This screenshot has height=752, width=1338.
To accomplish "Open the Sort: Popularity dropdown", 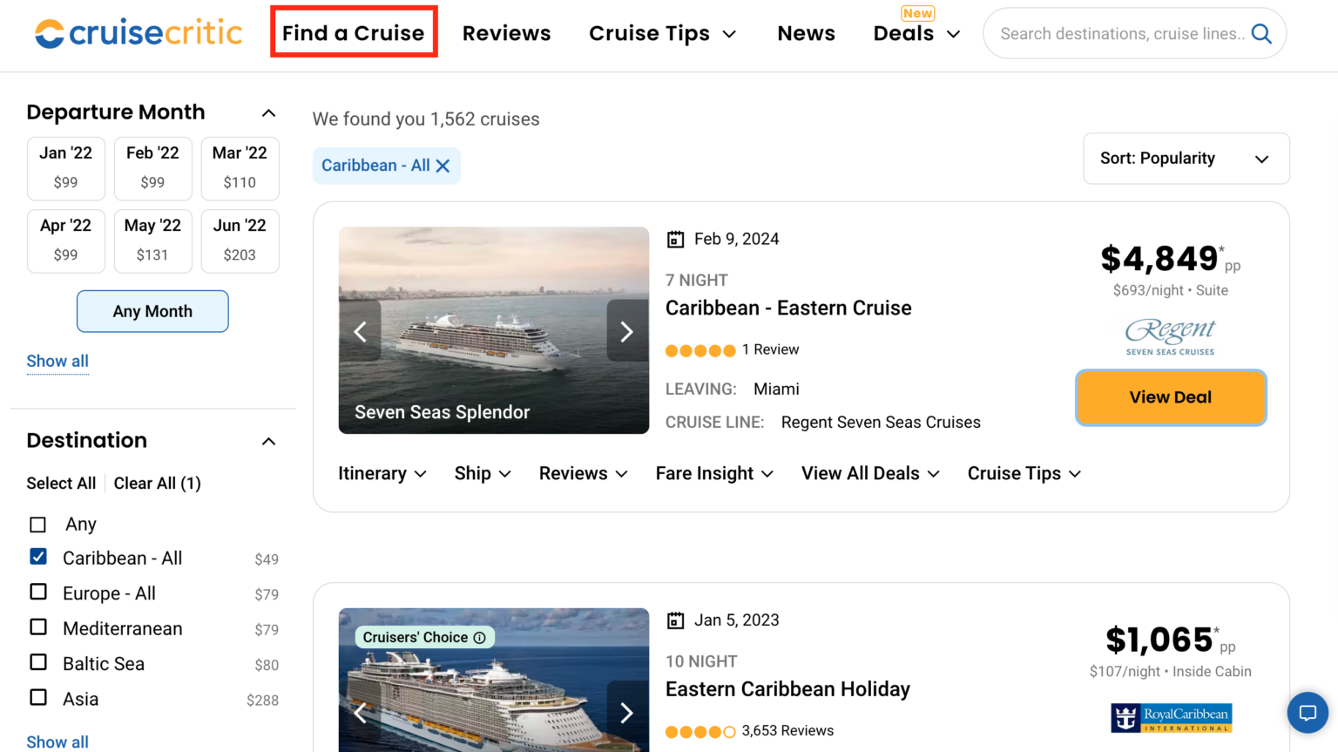I will tap(1186, 159).
